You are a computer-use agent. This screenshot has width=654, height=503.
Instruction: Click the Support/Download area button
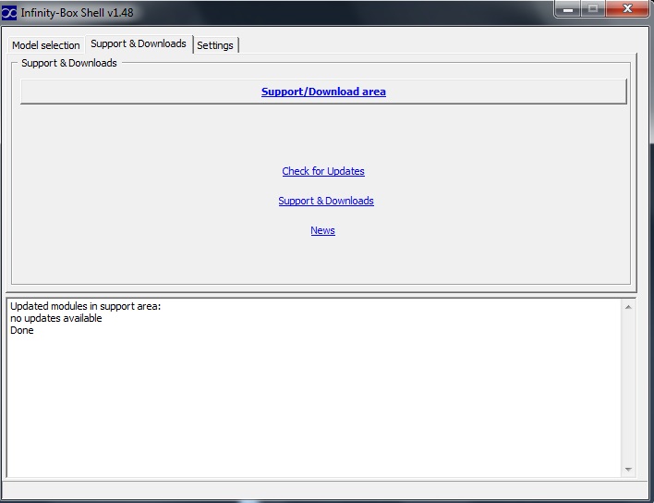coord(323,92)
